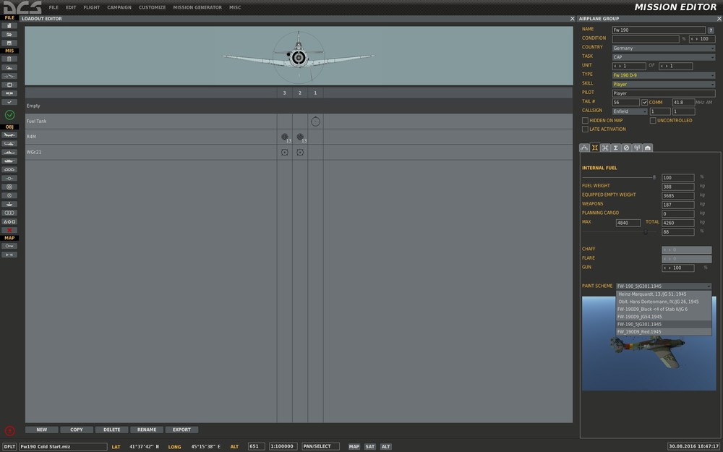
Task: Select Heinz-Marquardt 13./JG 51 paint scheme
Action: (664, 294)
